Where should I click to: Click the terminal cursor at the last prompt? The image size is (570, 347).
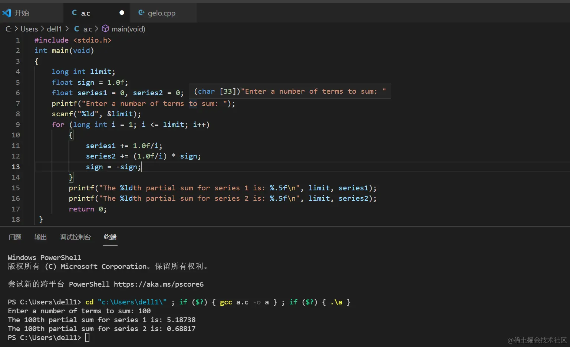click(87, 337)
